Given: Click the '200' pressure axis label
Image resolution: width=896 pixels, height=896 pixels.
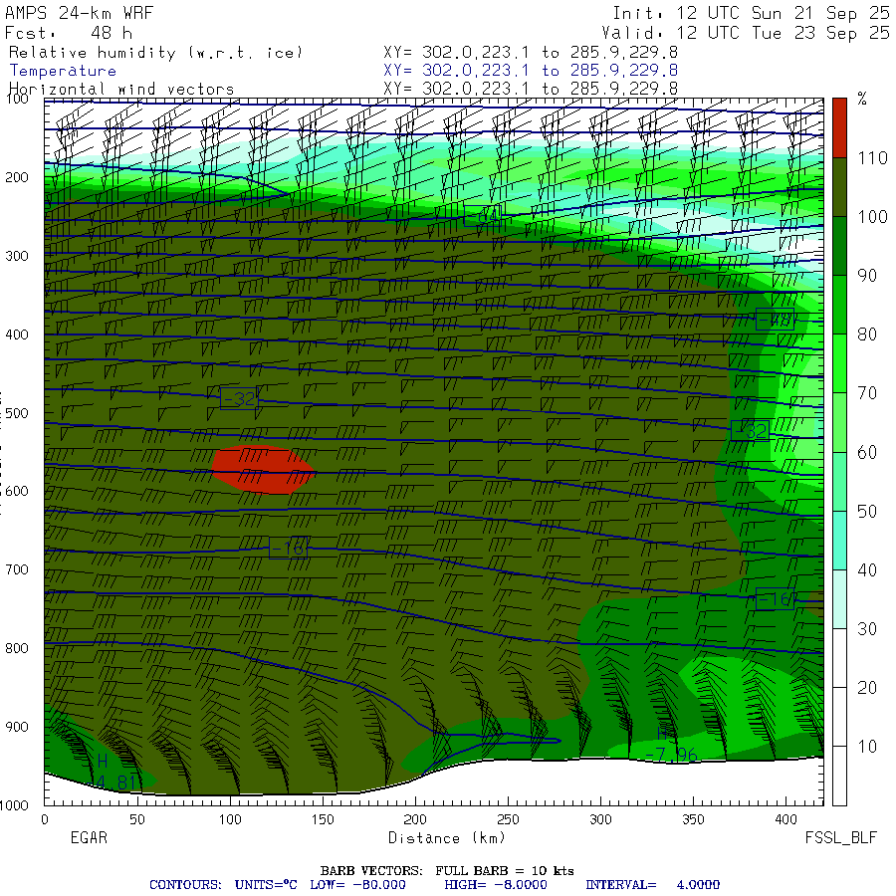Looking at the screenshot, I should point(17,177).
